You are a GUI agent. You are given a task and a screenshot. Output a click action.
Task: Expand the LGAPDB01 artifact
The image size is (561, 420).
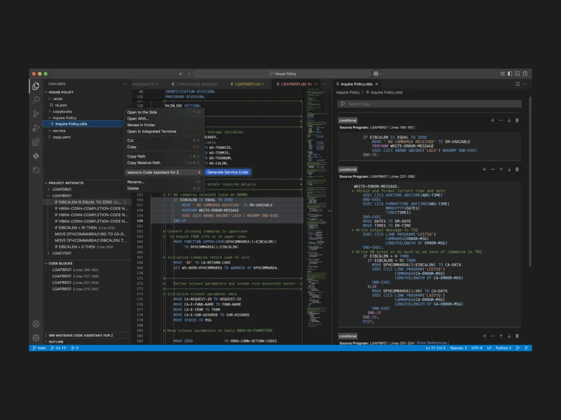[49, 189]
